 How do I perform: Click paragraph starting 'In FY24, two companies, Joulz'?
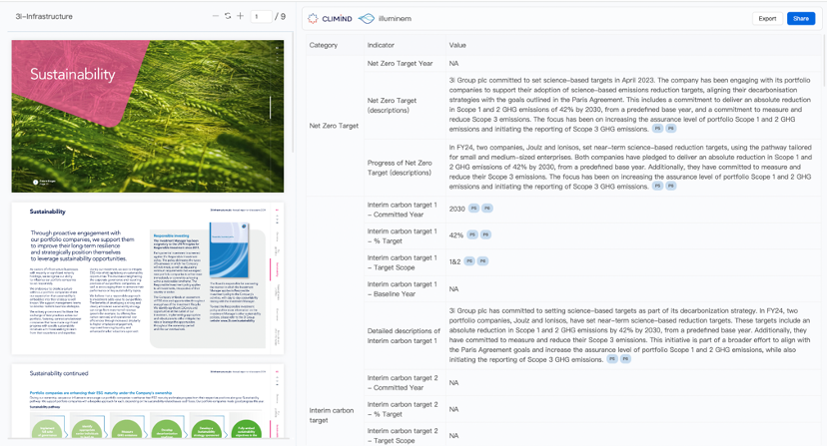coord(630,167)
